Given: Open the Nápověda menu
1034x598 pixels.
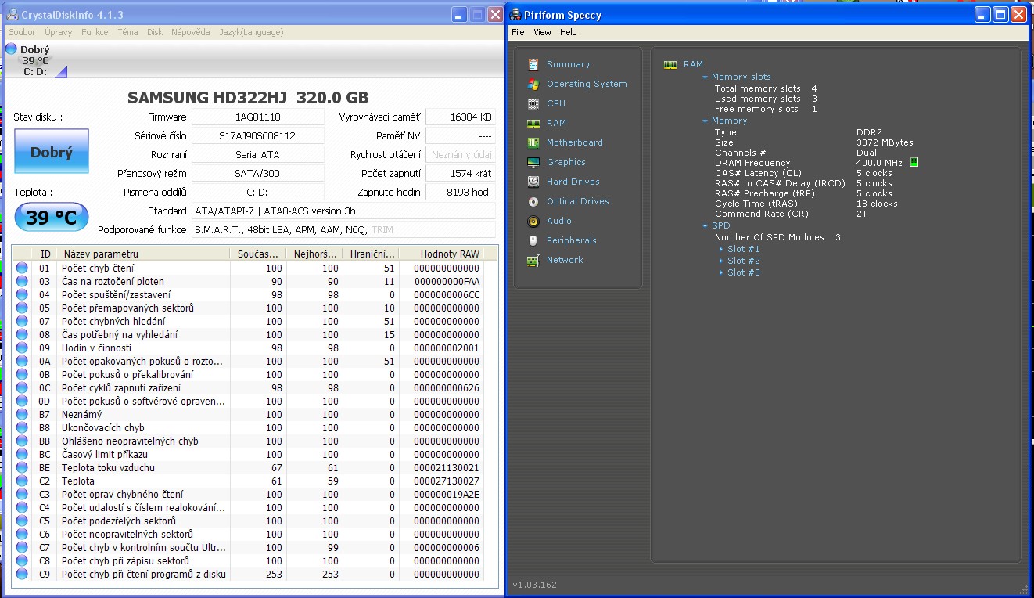Looking at the screenshot, I should 191,32.
